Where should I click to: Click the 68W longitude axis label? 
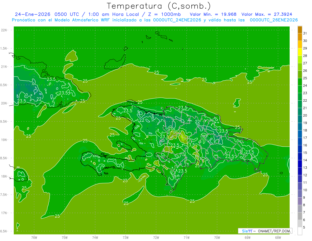point(278,238)
